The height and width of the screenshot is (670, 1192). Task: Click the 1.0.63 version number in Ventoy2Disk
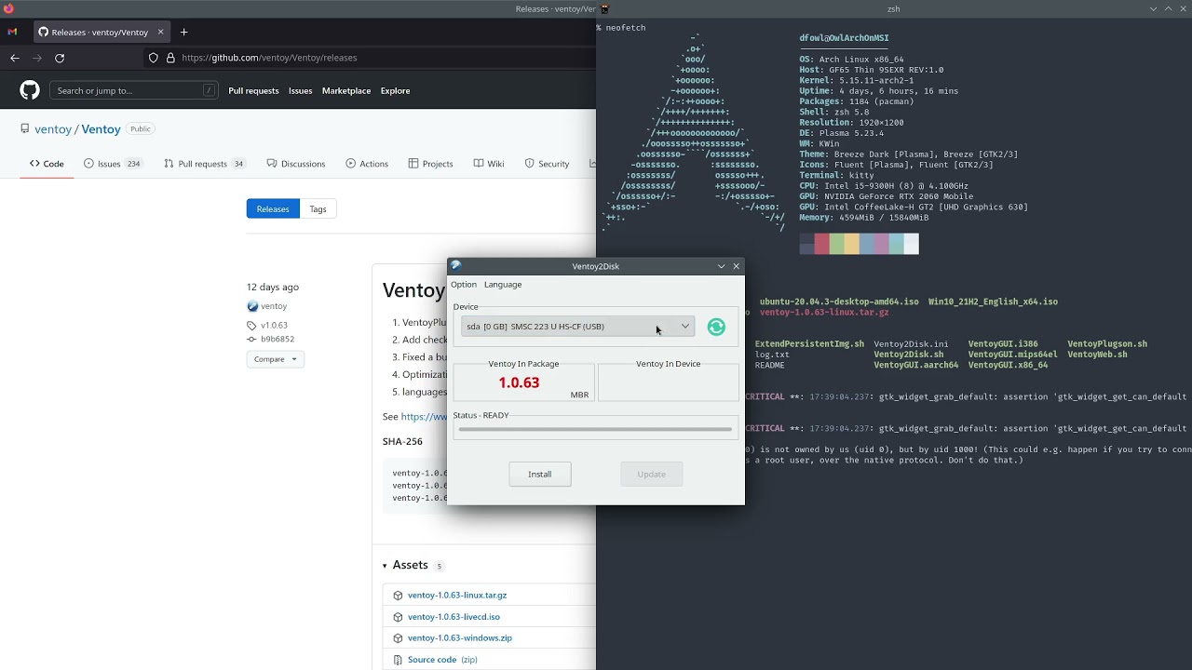tap(519, 382)
